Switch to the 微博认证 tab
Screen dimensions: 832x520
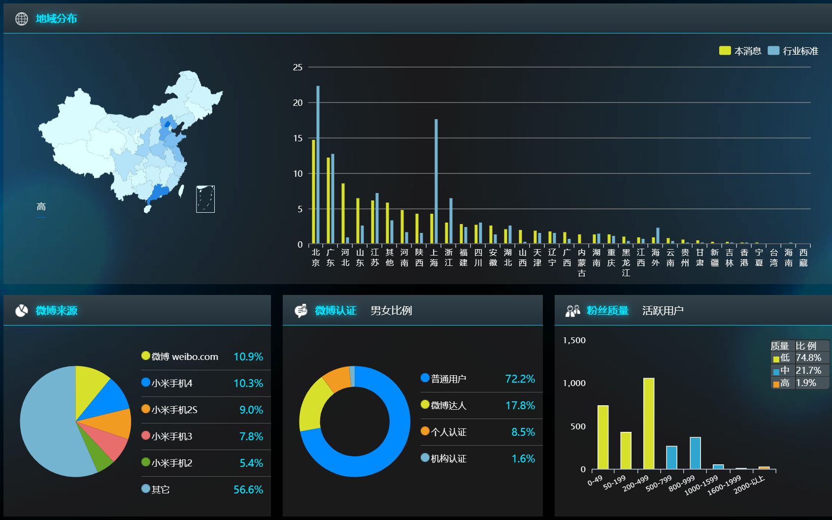(x=335, y=311)
